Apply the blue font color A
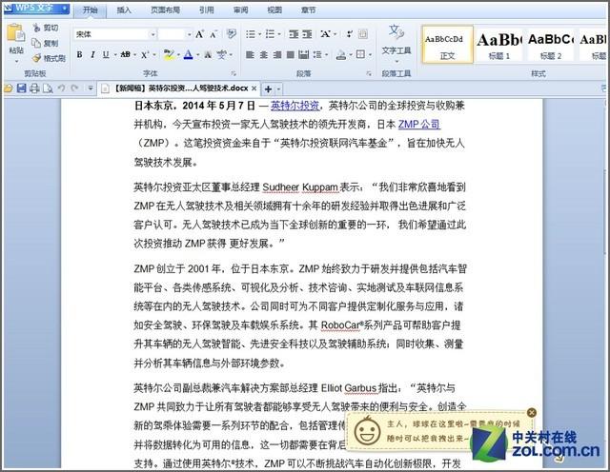Viewport: 610px width, 472px height. tap(189, 54)
